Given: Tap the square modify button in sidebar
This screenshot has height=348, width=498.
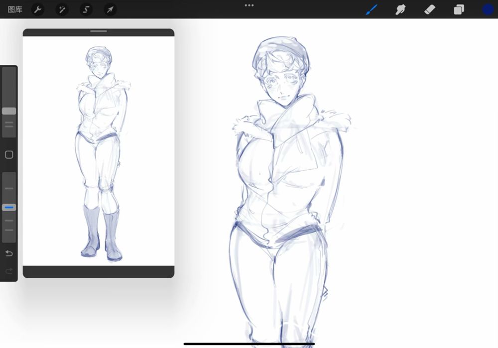Looking at the screenshot, I should (9, 155).
